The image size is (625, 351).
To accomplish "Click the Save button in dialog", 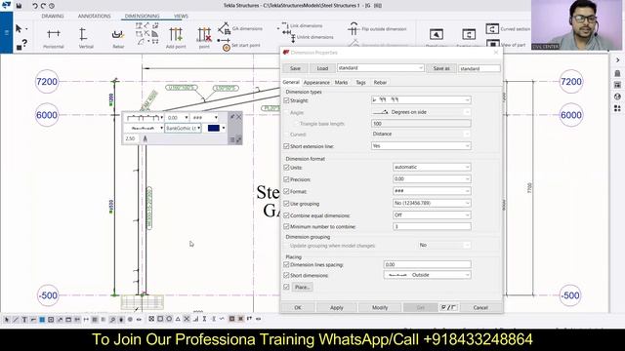I will (295, 68).
